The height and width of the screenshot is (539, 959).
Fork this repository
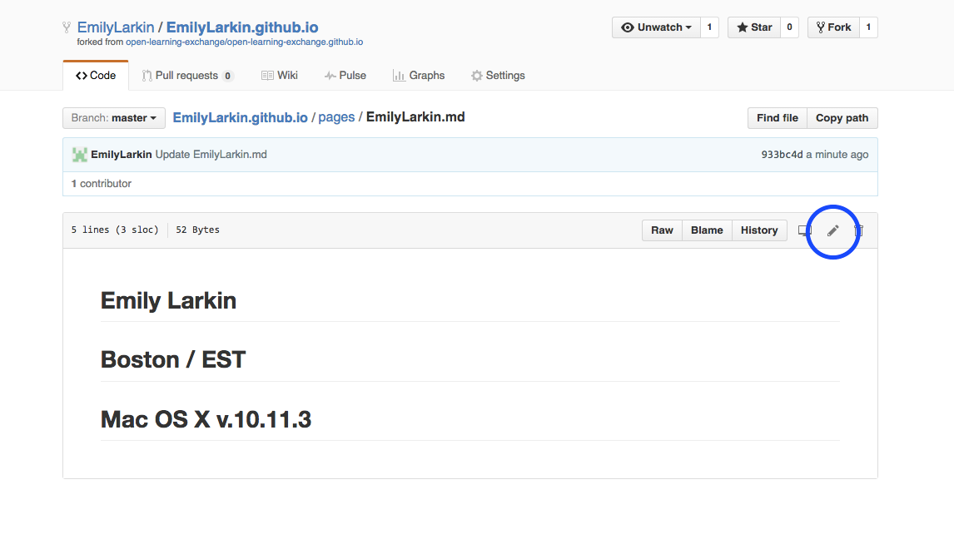833,27
